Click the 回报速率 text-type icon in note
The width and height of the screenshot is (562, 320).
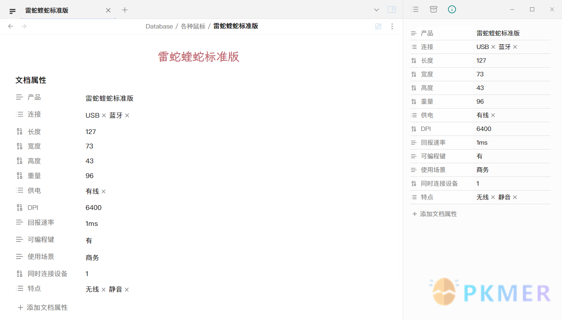coord(19,222)
